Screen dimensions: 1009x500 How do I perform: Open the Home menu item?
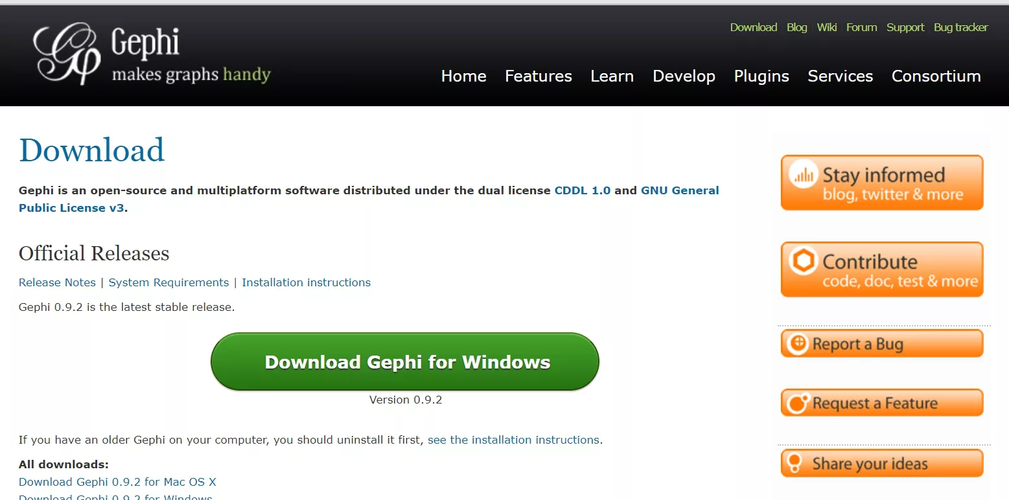463,76
